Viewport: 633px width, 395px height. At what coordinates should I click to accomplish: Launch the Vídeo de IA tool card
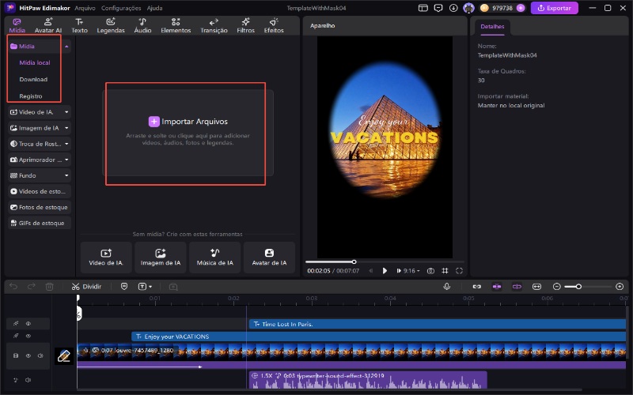[106, 258]
